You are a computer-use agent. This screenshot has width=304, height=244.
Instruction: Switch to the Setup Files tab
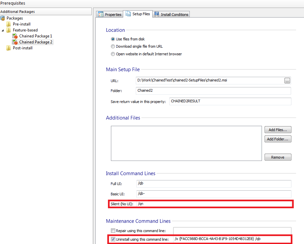[138, 14]
